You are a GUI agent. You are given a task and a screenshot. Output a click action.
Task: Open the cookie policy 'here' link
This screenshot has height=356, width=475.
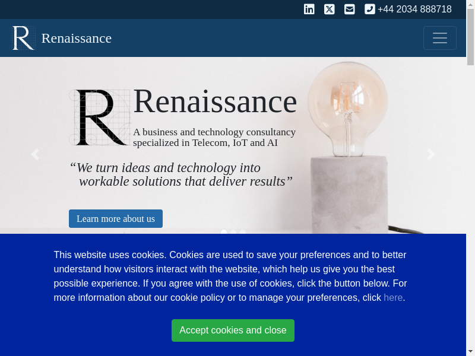tap(393, 297)
